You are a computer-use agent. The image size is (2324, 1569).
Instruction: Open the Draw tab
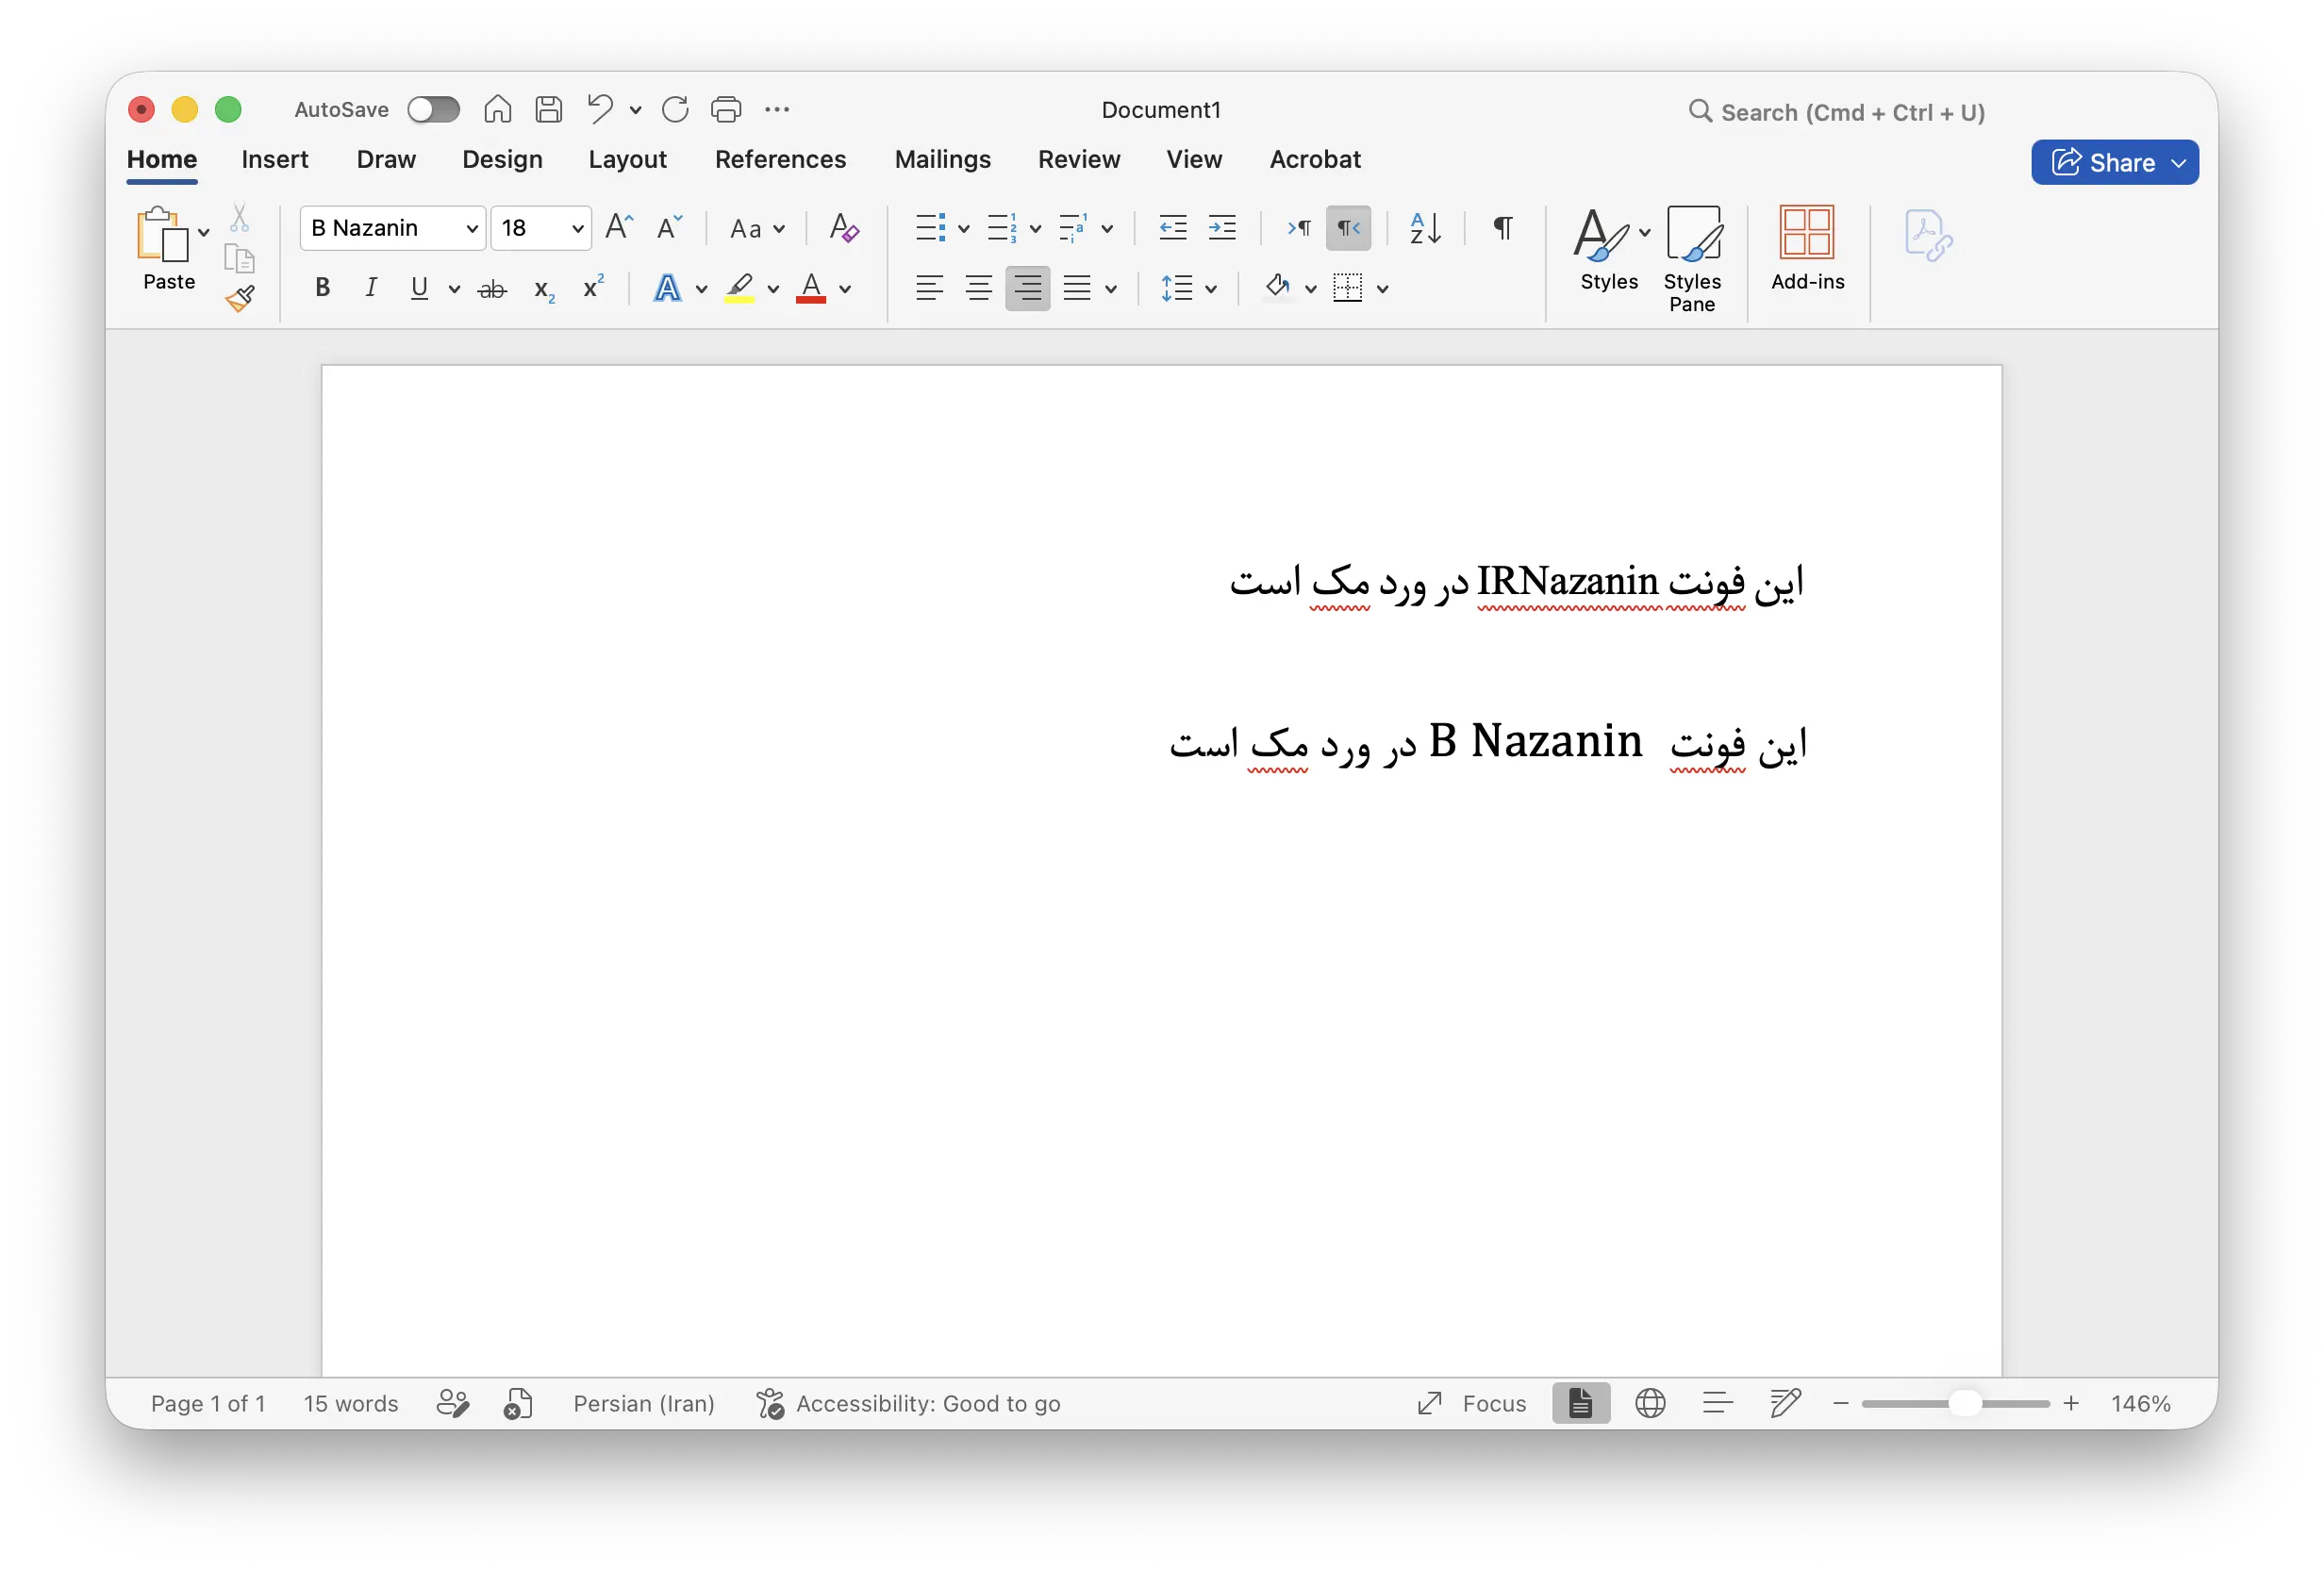(386, 160)
